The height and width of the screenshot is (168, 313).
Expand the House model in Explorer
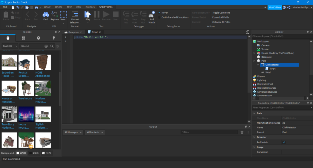pos(254,53)
